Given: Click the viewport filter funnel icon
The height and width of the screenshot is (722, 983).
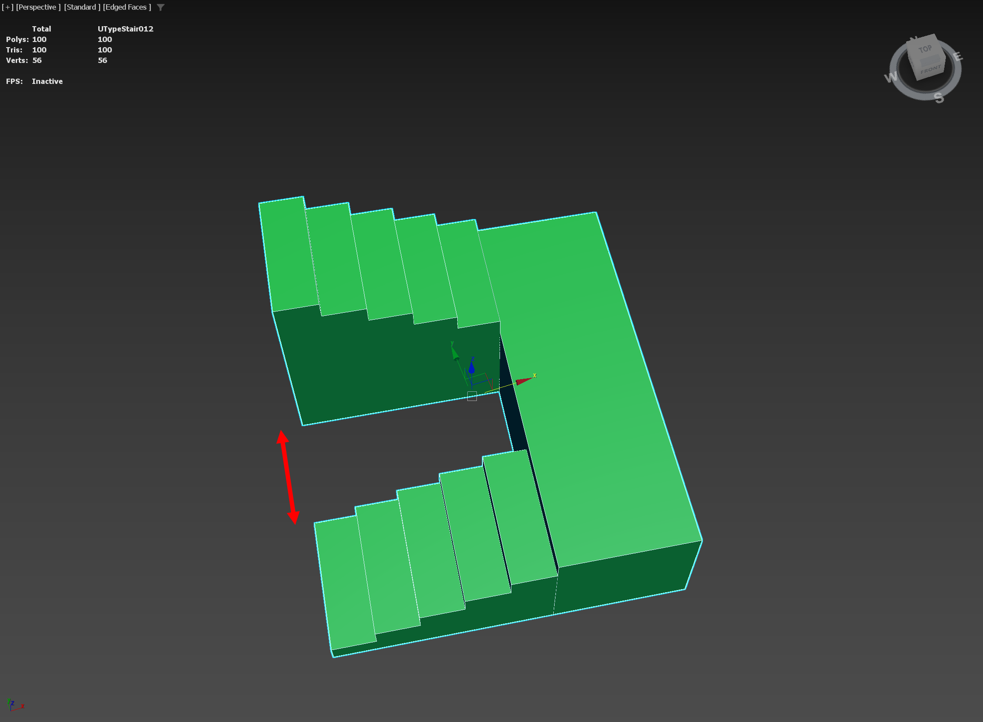Looking at the screenshot, I should [160, 7].
